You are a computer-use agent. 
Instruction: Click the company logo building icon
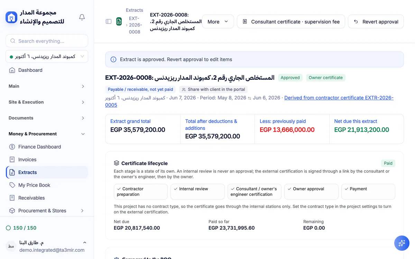tap(11, 17)
